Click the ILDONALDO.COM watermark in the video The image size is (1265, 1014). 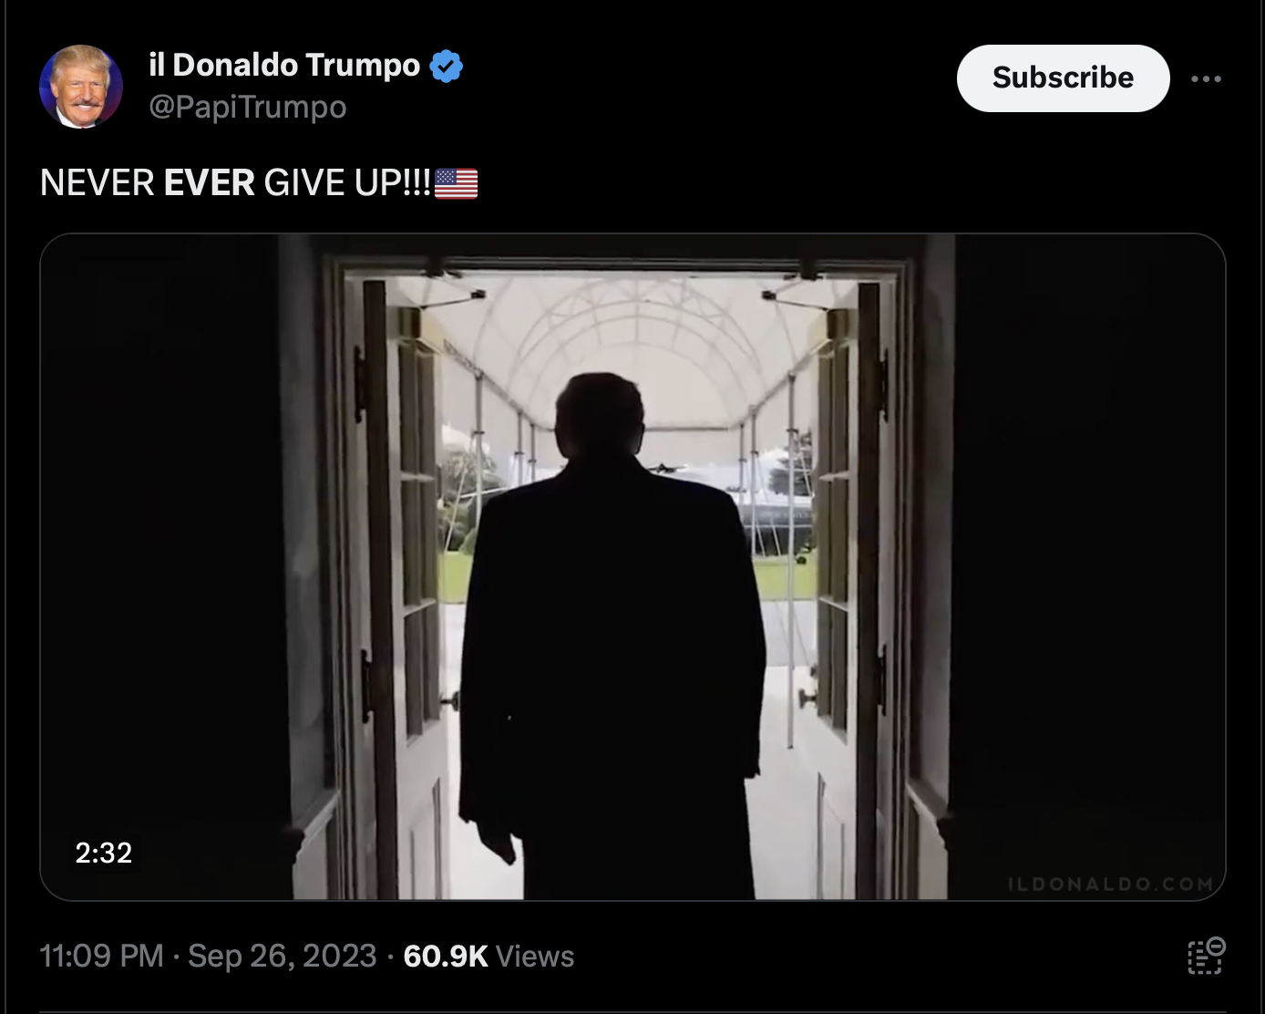1110,884
